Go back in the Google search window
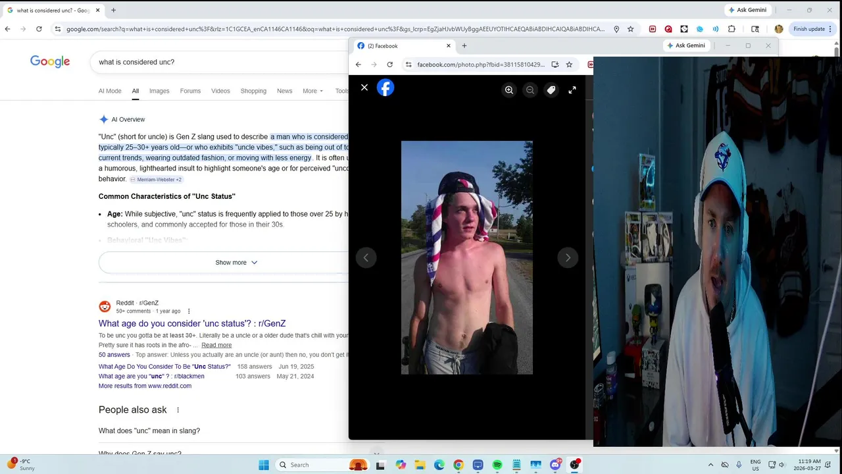842x474 pixels. coord(7,29)
